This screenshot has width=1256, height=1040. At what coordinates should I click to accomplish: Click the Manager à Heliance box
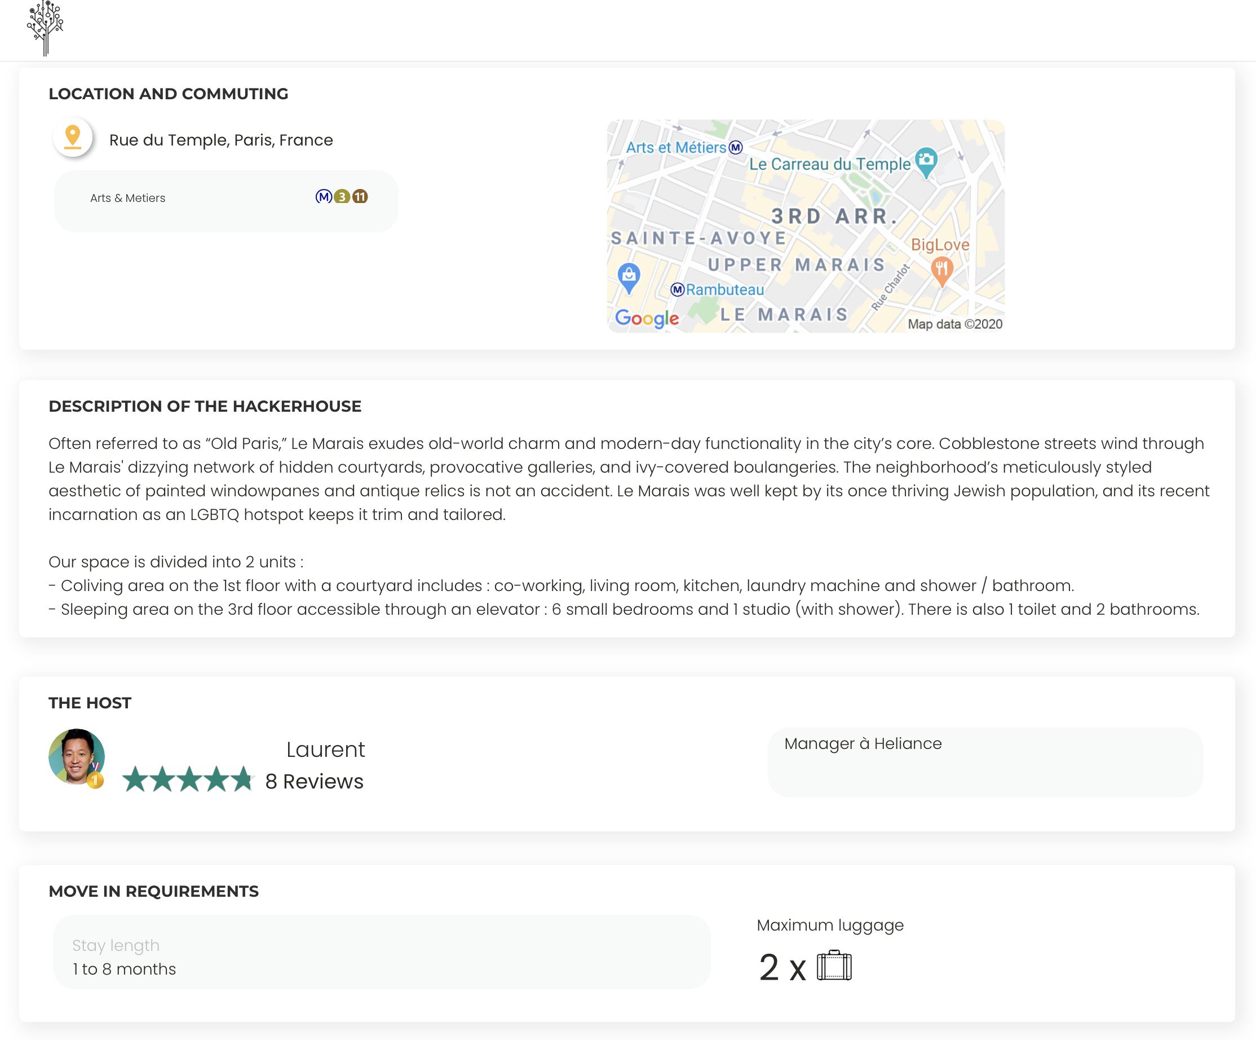pos(985,762)
